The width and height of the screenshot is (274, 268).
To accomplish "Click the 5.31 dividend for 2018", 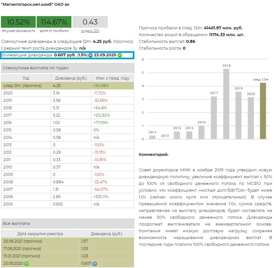I will [56, 108].
